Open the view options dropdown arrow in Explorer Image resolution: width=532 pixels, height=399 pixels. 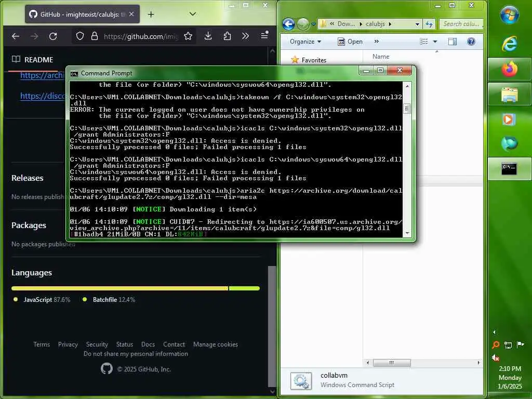click(x=435, y=42)
